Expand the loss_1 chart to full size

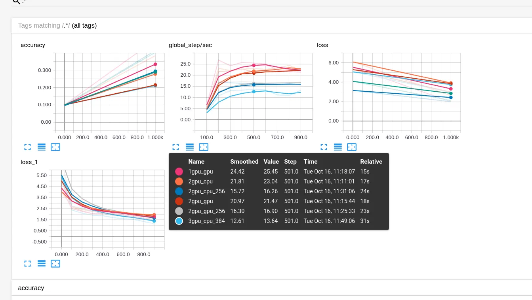tap(27, 264)
